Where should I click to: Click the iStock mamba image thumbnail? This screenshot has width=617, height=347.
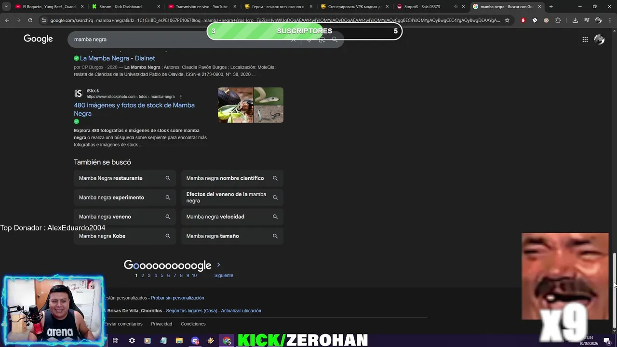[x=251, y=105]
